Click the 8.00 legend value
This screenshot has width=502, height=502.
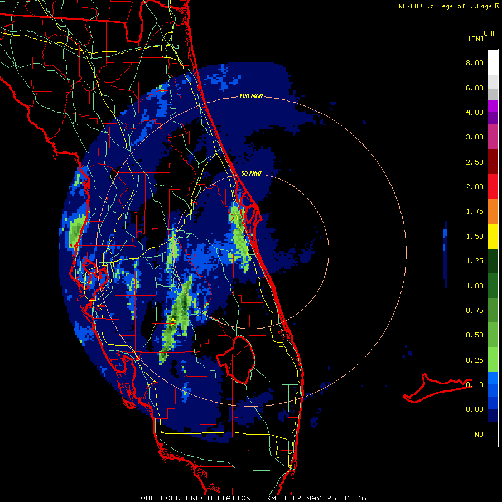coord(475,62)
